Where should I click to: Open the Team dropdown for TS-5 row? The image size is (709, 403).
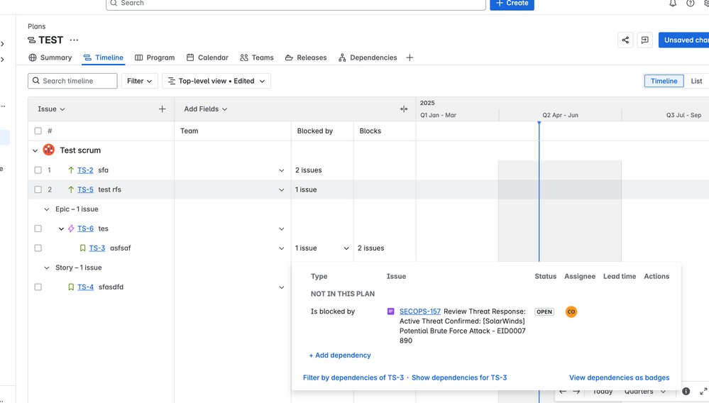pos(281,189)
